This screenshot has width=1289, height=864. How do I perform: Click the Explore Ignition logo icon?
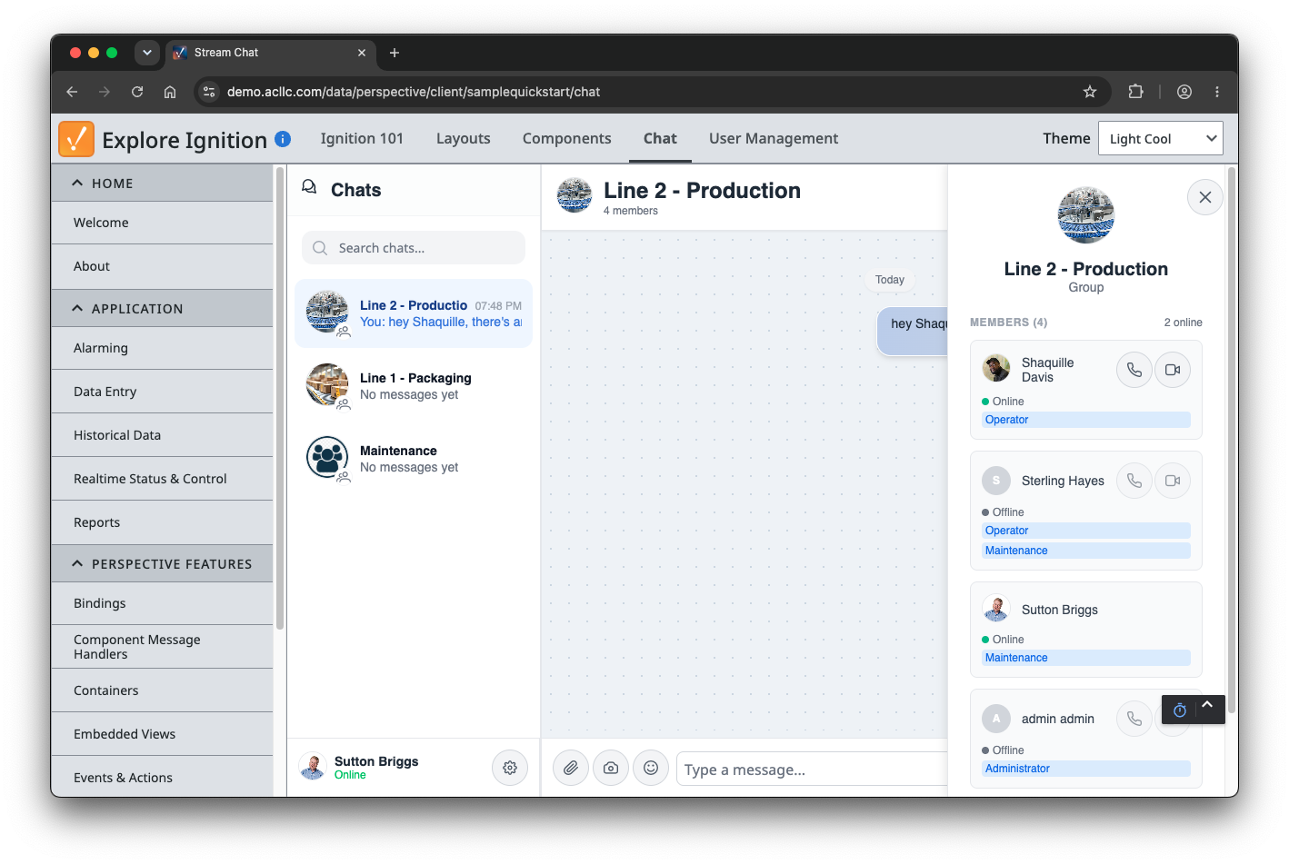pos(76,139)
